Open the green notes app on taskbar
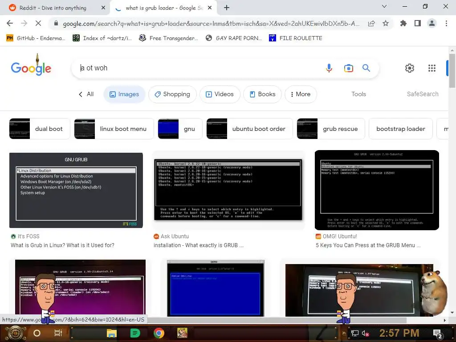This screenshot has width=456, height=342. (x=135, y=333)
